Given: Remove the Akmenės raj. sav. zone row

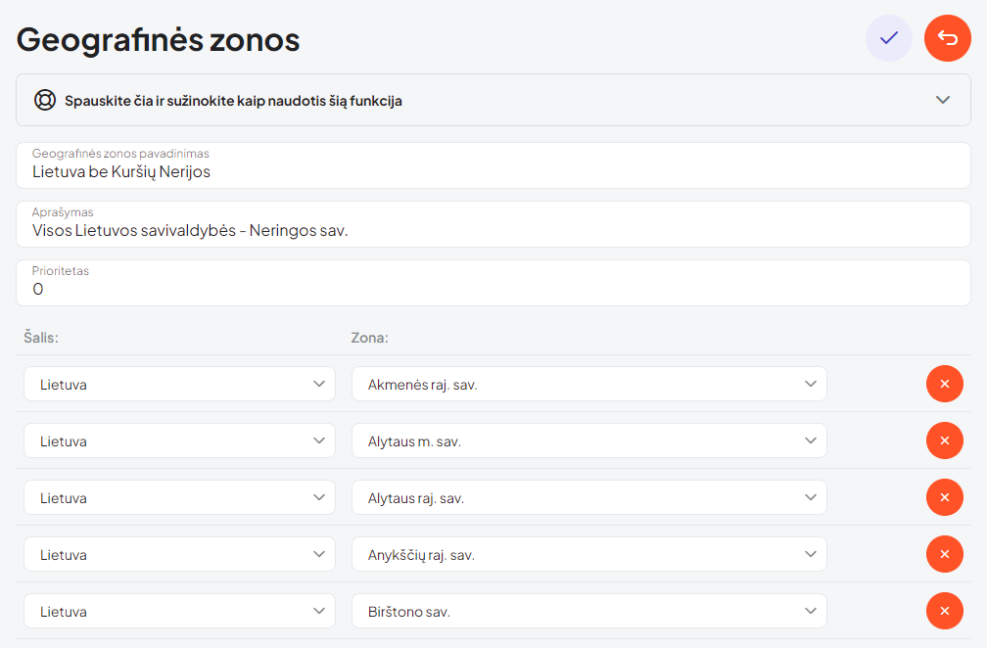Looking at the screenshot, I should click(x=944, y=384).
